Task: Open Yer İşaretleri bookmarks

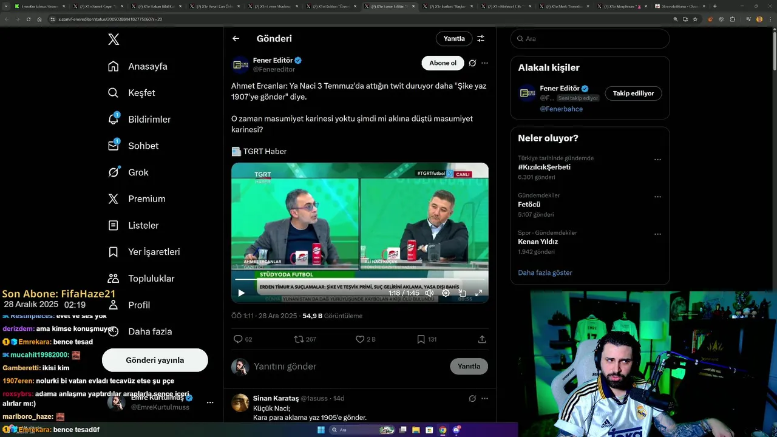Action: point(144,252)
